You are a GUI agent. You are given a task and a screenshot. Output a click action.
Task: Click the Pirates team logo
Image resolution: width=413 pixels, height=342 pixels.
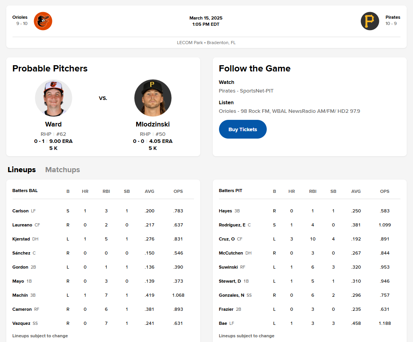point(370,21)
